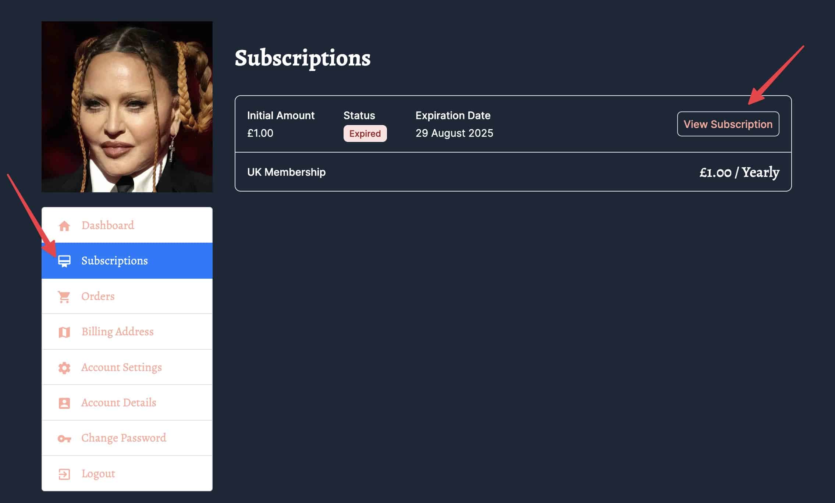Open Account Settings from sidebar
The image size is (835, 503).
tap(127, 367)
